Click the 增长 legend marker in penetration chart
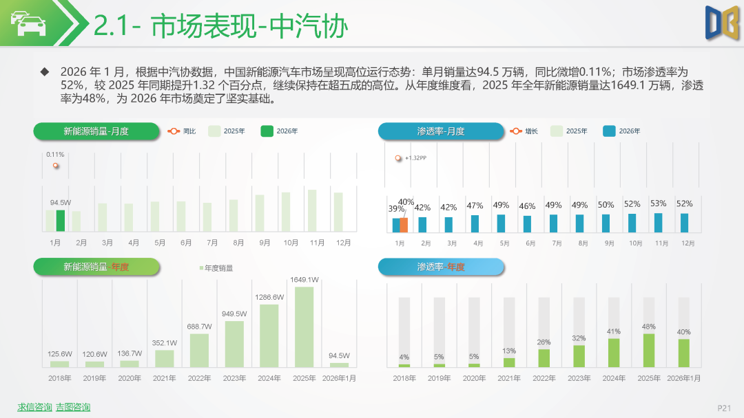Screen dimensions: 744x418 [516, 131]
